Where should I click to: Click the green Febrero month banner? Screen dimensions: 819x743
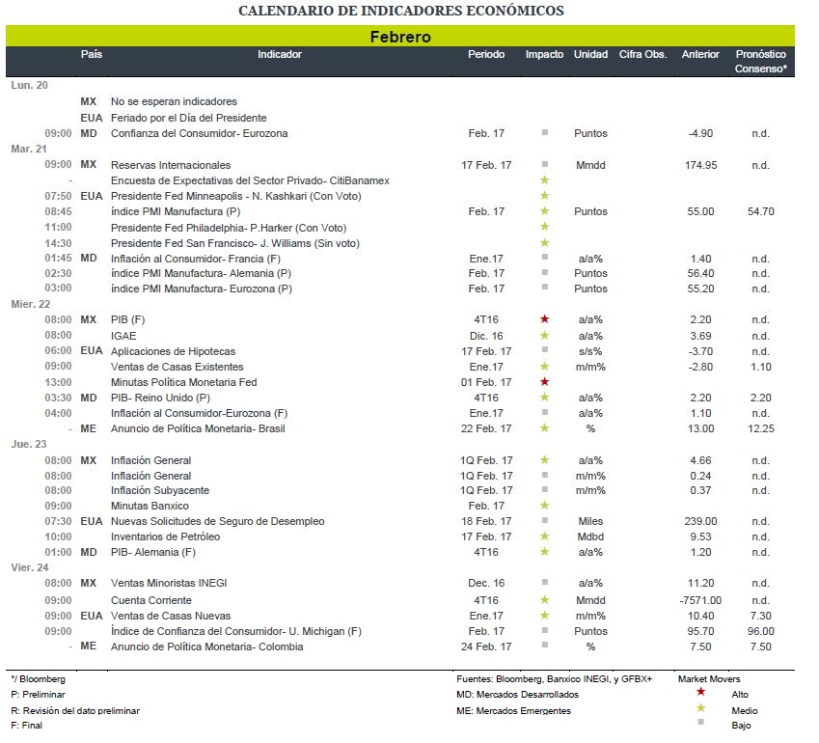[400, 36]
